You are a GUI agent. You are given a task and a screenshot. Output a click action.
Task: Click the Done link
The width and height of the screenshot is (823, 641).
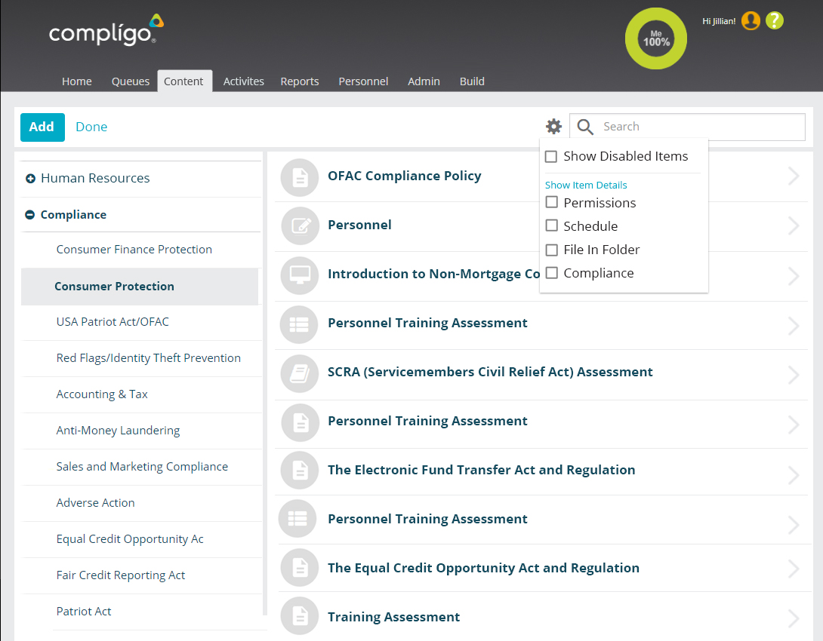91,127
